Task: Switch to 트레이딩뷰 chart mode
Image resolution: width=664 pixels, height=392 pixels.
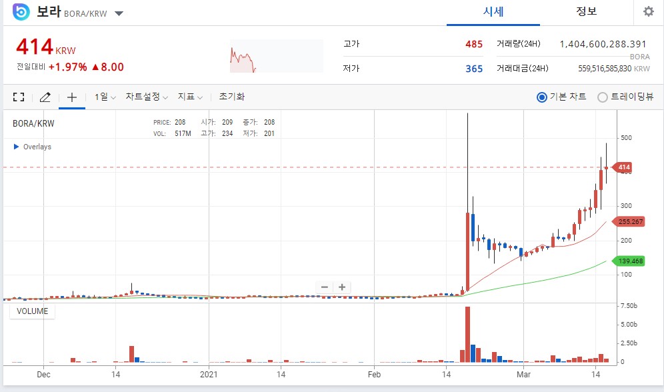Action: [603, 97]
